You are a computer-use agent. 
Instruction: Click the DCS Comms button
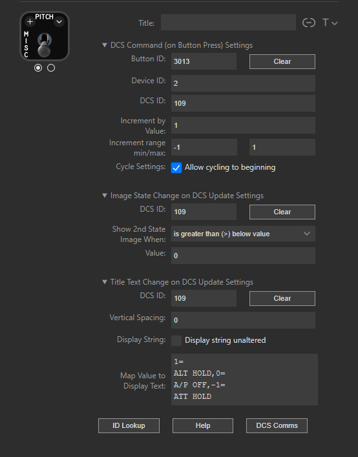(277, 426)
